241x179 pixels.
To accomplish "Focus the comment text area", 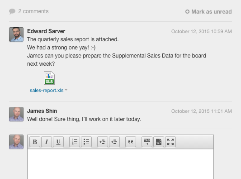I will pyautogui.click(x=120, y=164).
